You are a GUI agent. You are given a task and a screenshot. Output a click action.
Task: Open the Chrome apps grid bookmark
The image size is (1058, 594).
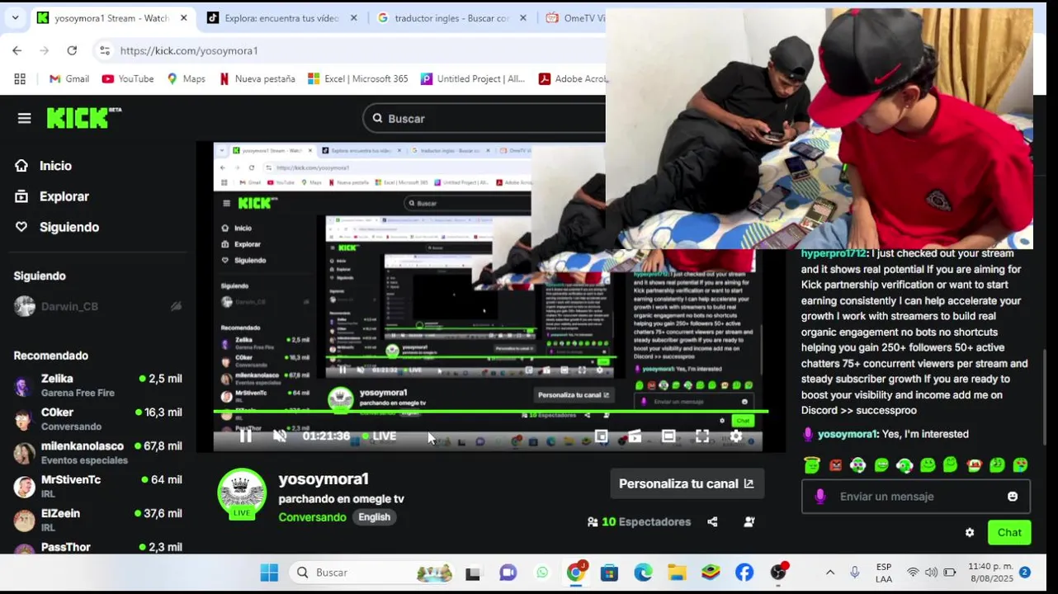pos(20,79)
